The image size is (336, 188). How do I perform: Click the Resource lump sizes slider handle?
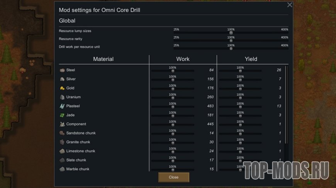click(x=231, y=33)
